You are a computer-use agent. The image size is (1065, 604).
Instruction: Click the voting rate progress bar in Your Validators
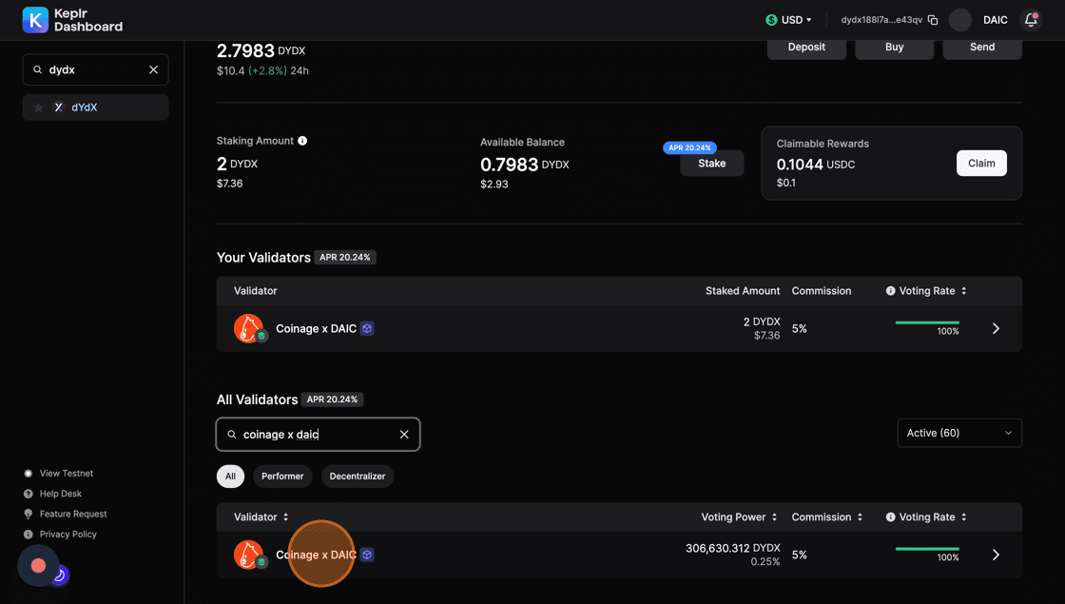926,323
